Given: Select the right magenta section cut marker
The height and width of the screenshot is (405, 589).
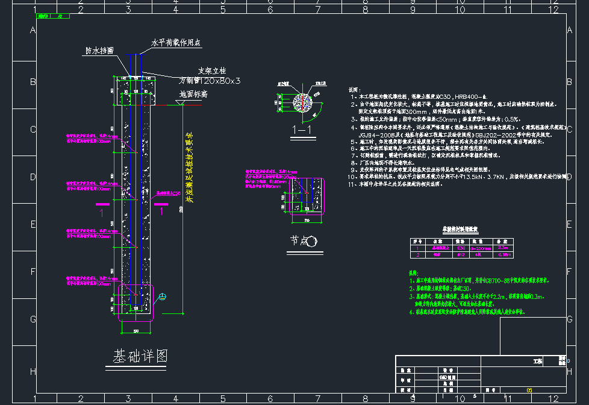Looking at the screenshot, I should [161, 206].
